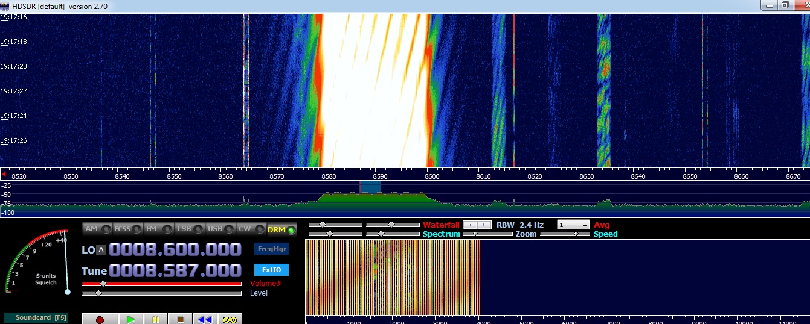Decrease RBW with the left arrow
Screen dimensions: 810x324
click(x=470, y=225)
